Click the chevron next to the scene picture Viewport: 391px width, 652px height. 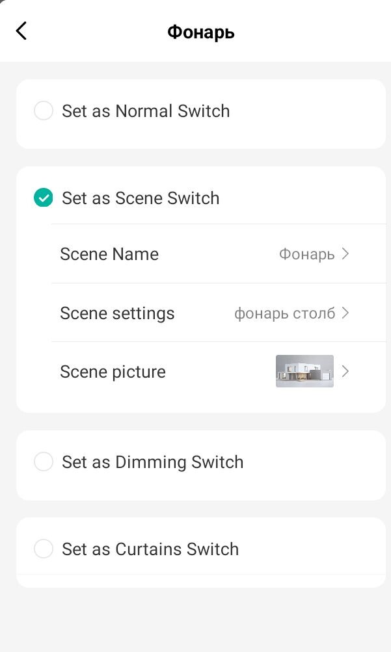345,372
